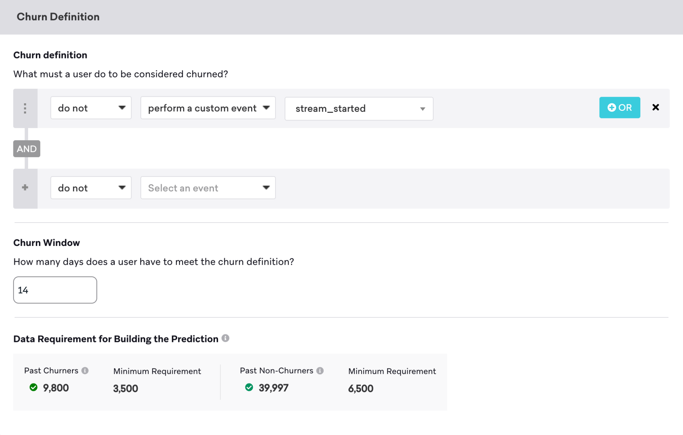Click the Churn Definition header bar
The width and height of the screenshot is (683, 435).
point(58,16)
